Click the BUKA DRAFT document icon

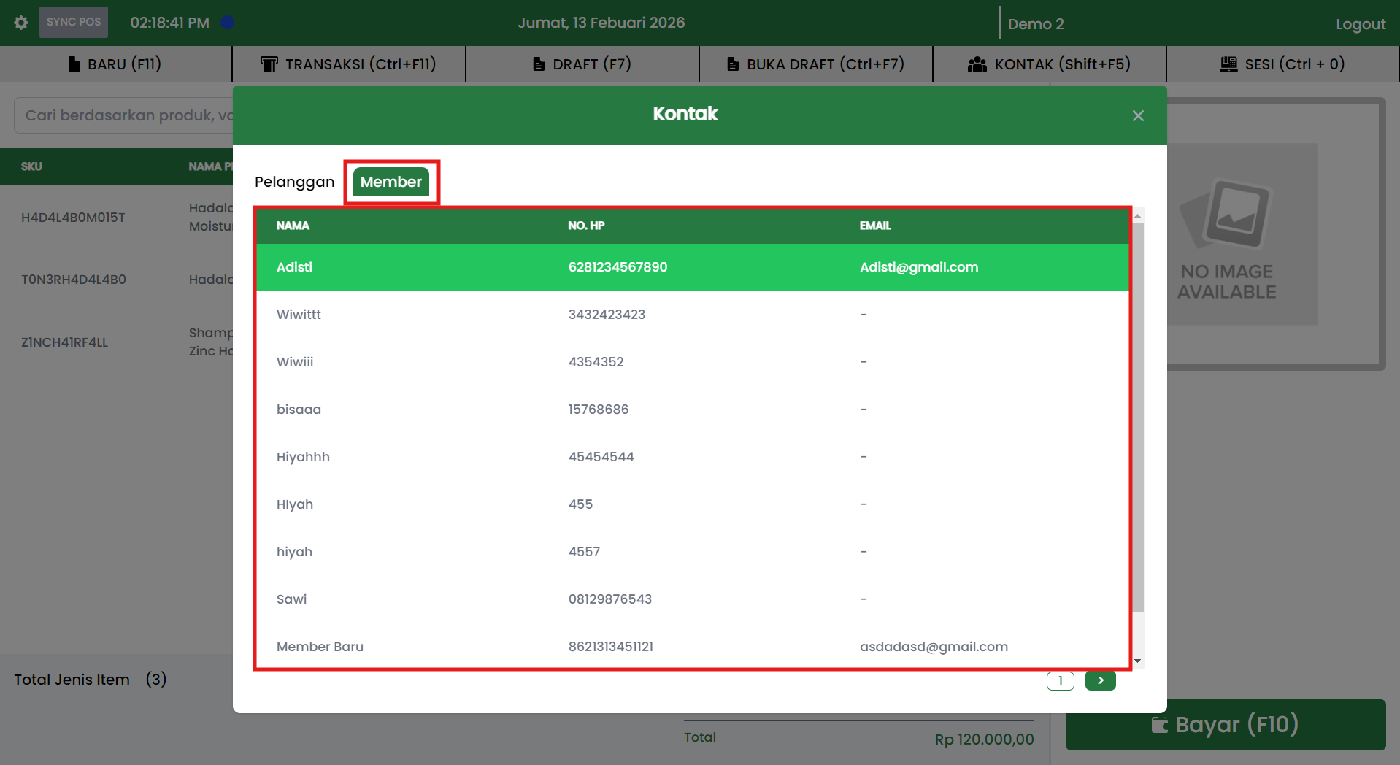[733, 64]
